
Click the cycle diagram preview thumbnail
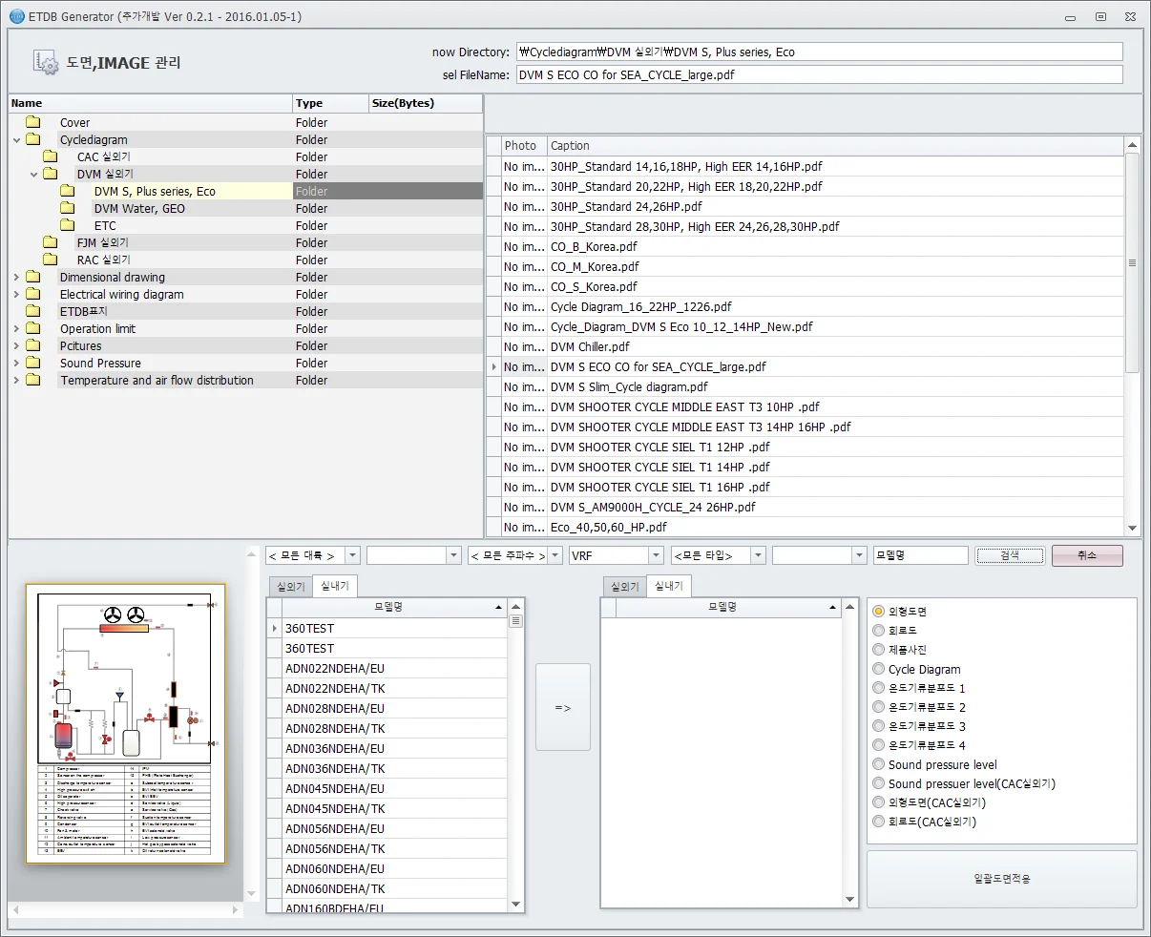(125, 724)
